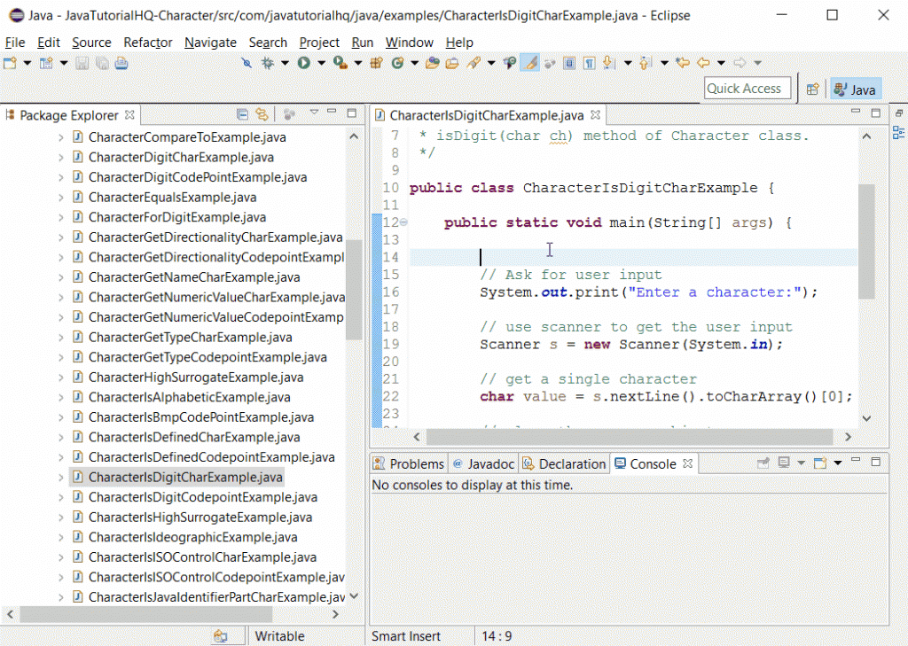Collapse All in Package Explorer

[243, 114]
